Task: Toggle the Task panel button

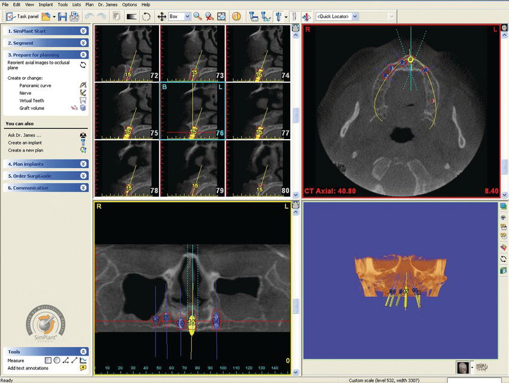Action: 22,17
